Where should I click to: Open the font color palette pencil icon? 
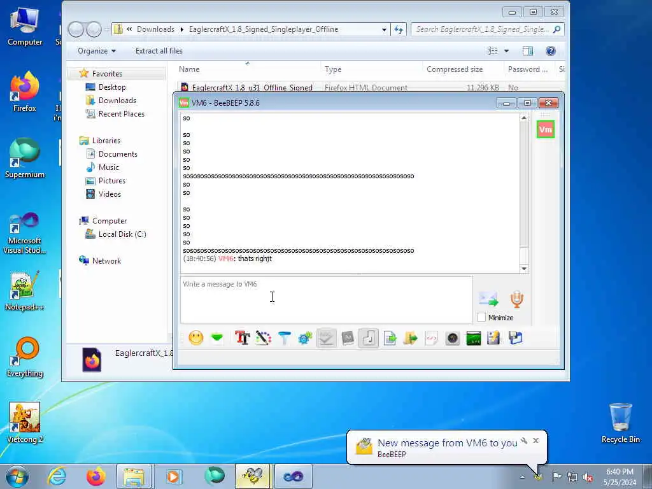pyautogui.click(x=263, y=338)
